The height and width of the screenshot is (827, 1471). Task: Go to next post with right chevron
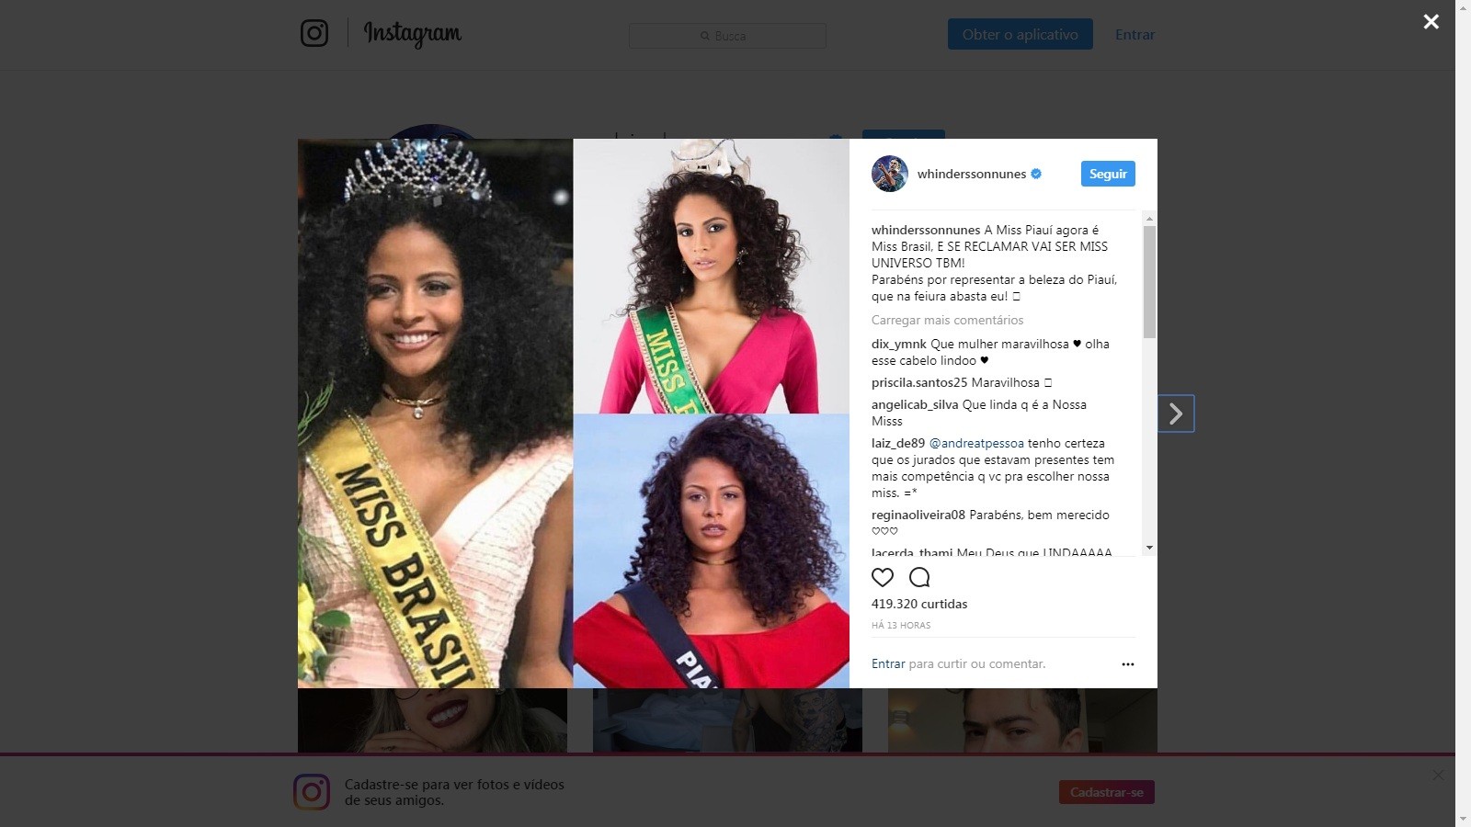click(1176, 414)
